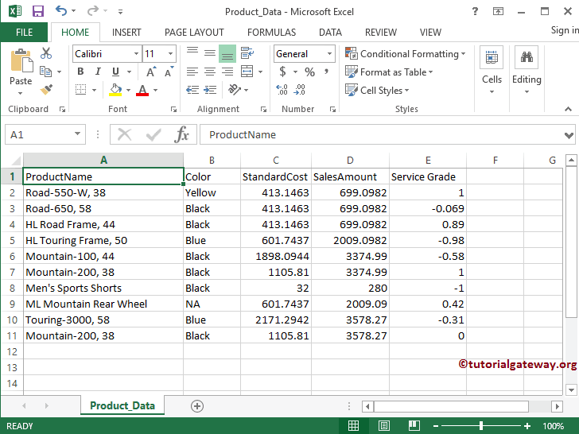The width and height of the screenshot is (579, 434).
Task: Toggle Bold formatting
Action: [x=80, y=72]
